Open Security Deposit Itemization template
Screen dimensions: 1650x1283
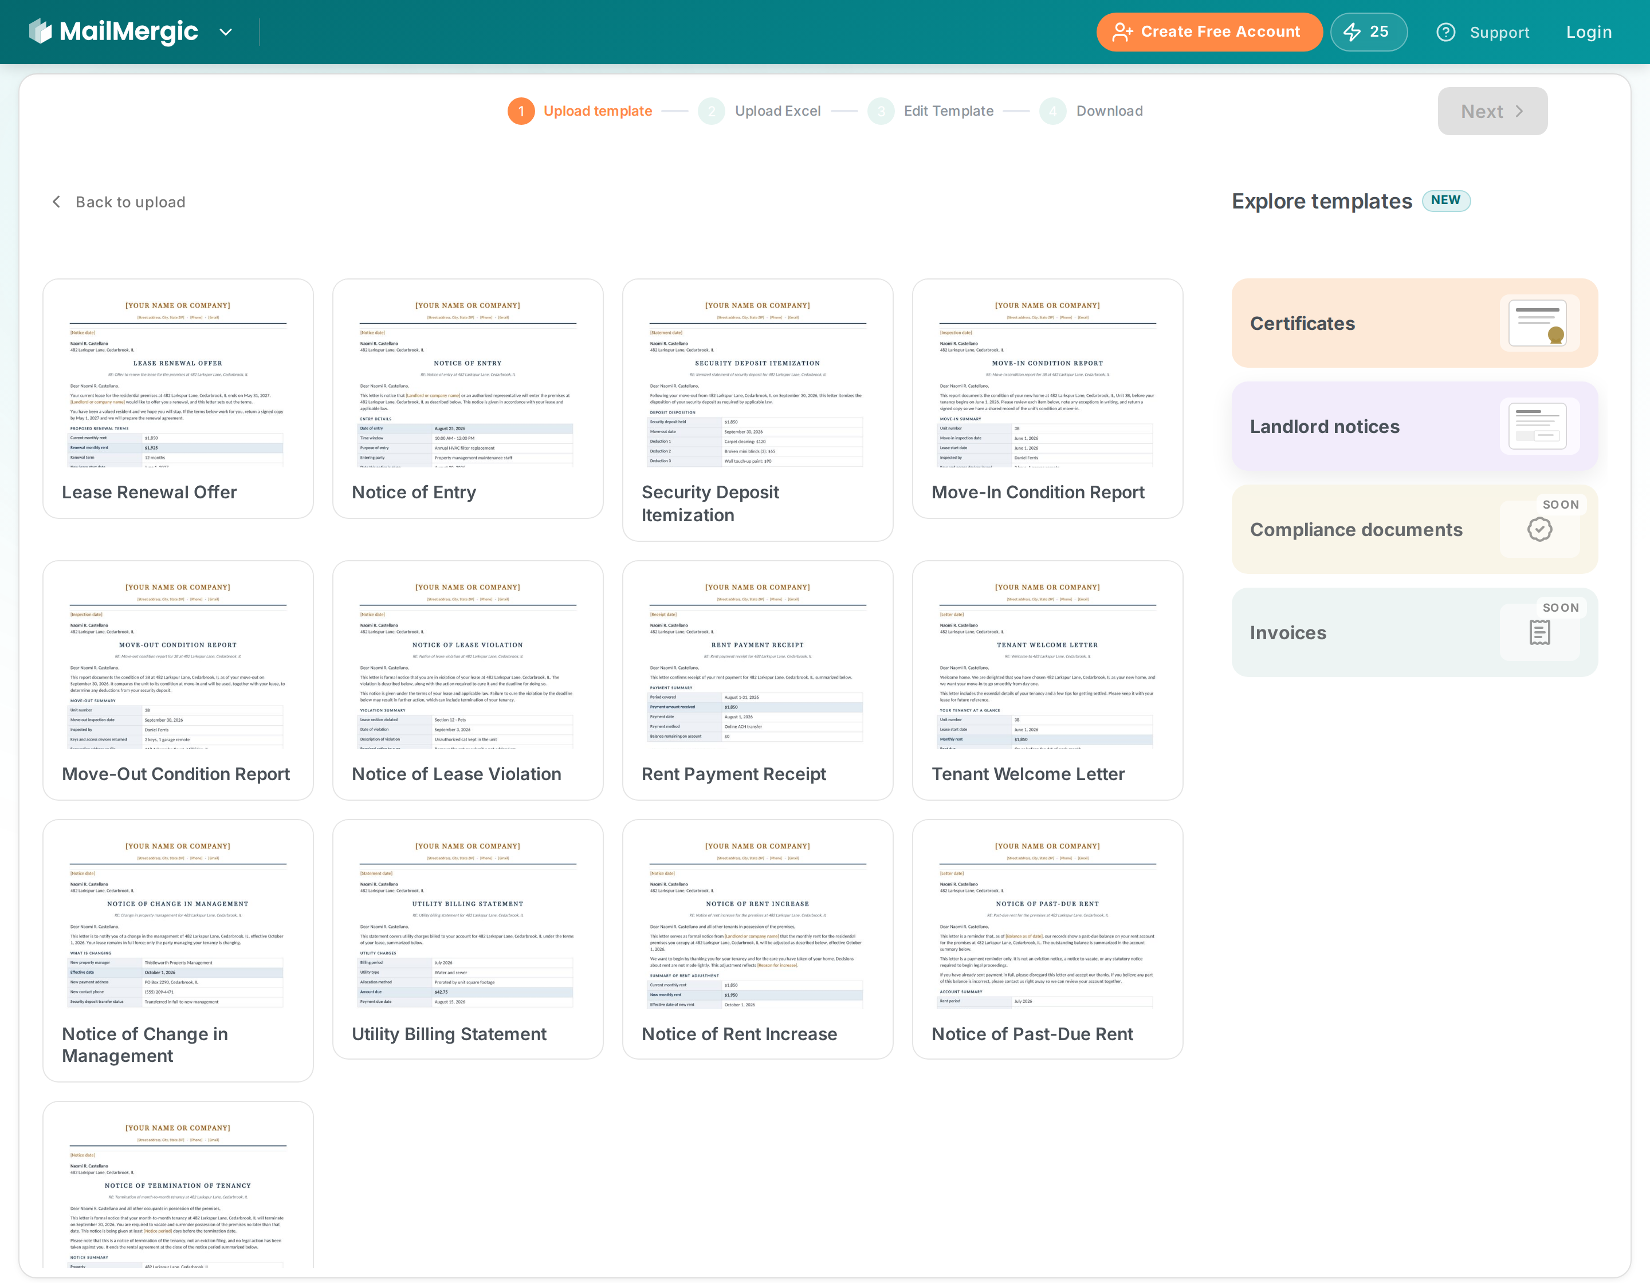[x=758, y=410]
